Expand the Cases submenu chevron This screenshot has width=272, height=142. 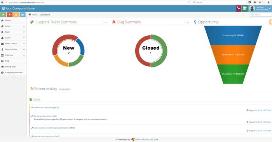tap(24, 26)
